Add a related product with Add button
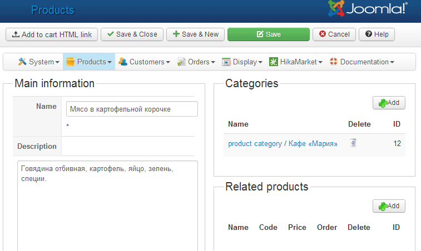 click(x=389, y=206)
